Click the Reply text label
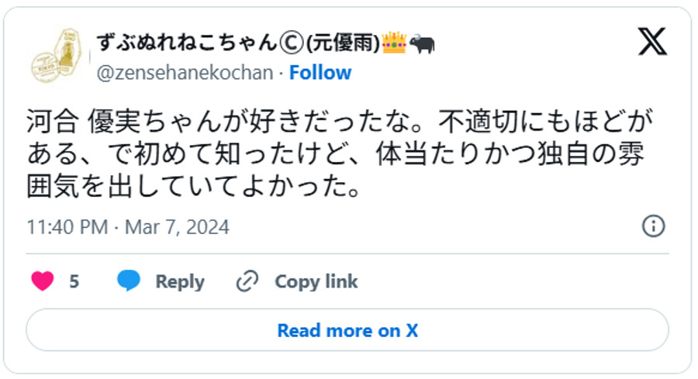Image resolution: width=698 pixels, height=379 pixels. (x=180, y=281)
